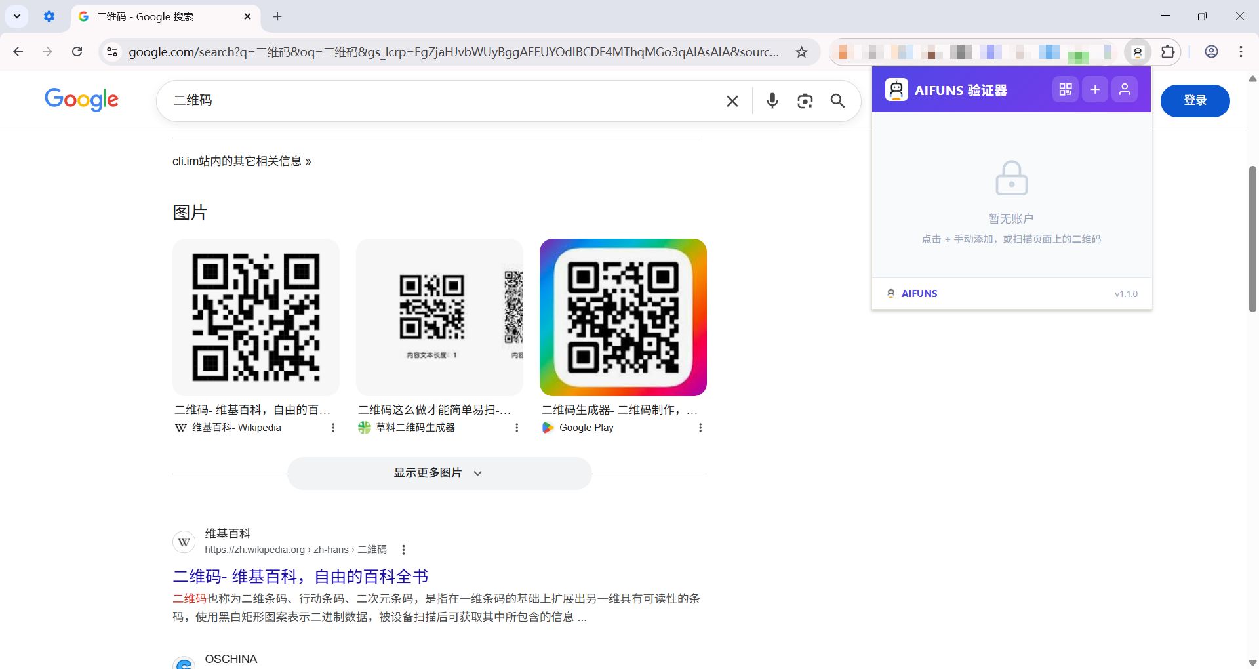Add an account with the plus button
Screen dimensions: 1259x669
coord(1095,89)
